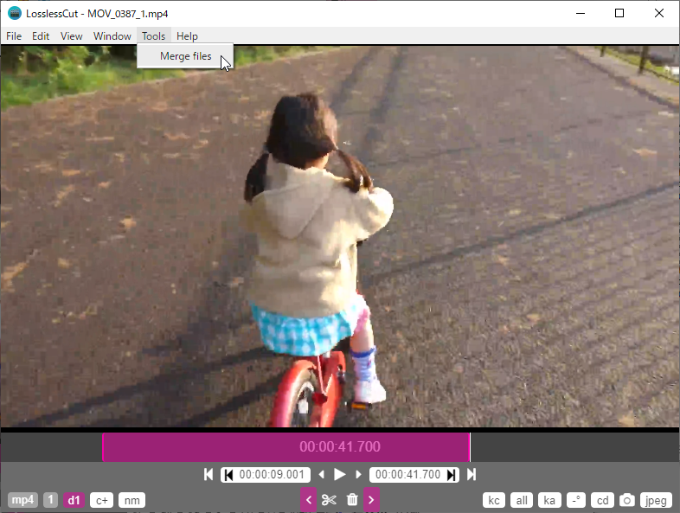Choose Merge files from Tools menu
Screen dimensions: 680x513
click(x=185, y=56)
